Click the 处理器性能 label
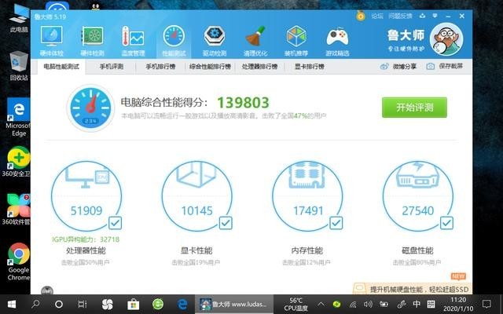This screenshot has width=503, height=314. click(x=86, y=250)
